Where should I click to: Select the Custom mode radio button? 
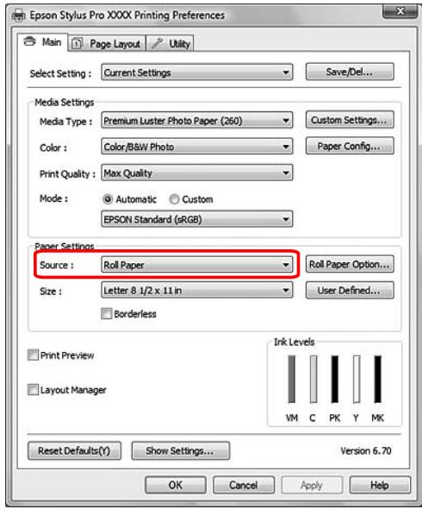pos(174,199)
